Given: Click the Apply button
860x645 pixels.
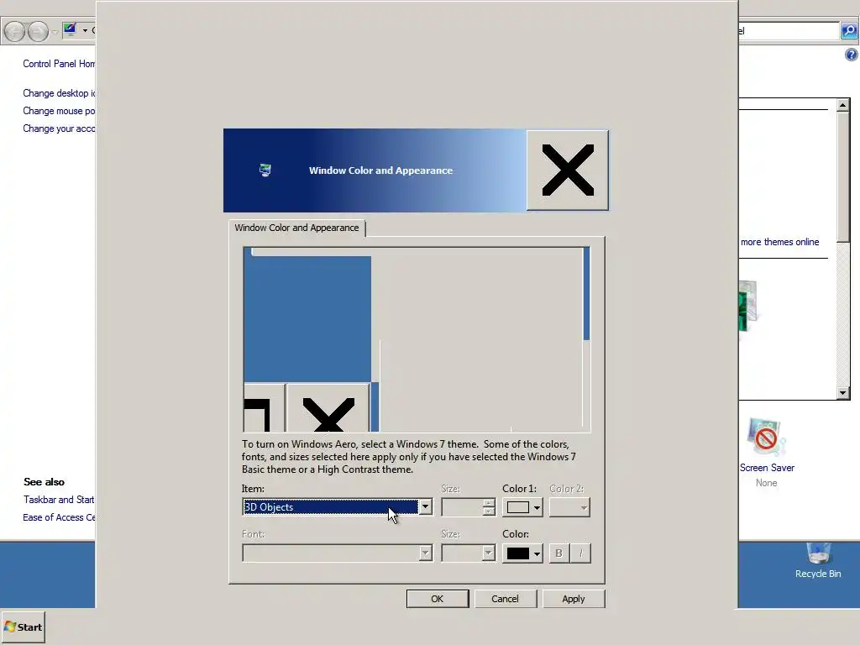Looking at the screenshot, I should coord(573,599).
